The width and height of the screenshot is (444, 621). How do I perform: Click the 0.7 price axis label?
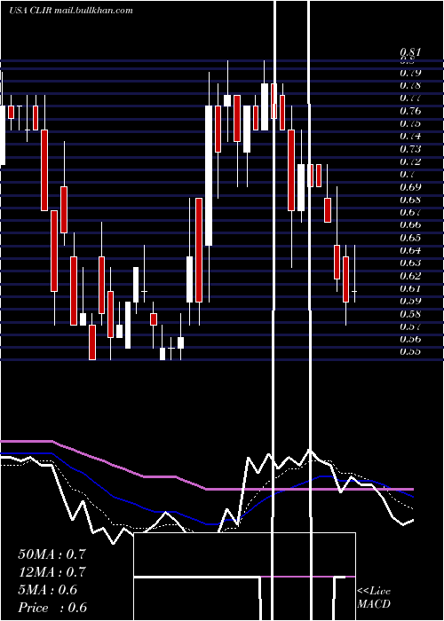tap(408, 174)
